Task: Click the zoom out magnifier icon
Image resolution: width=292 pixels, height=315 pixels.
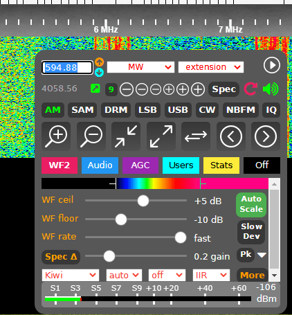Action: point(91,136)
